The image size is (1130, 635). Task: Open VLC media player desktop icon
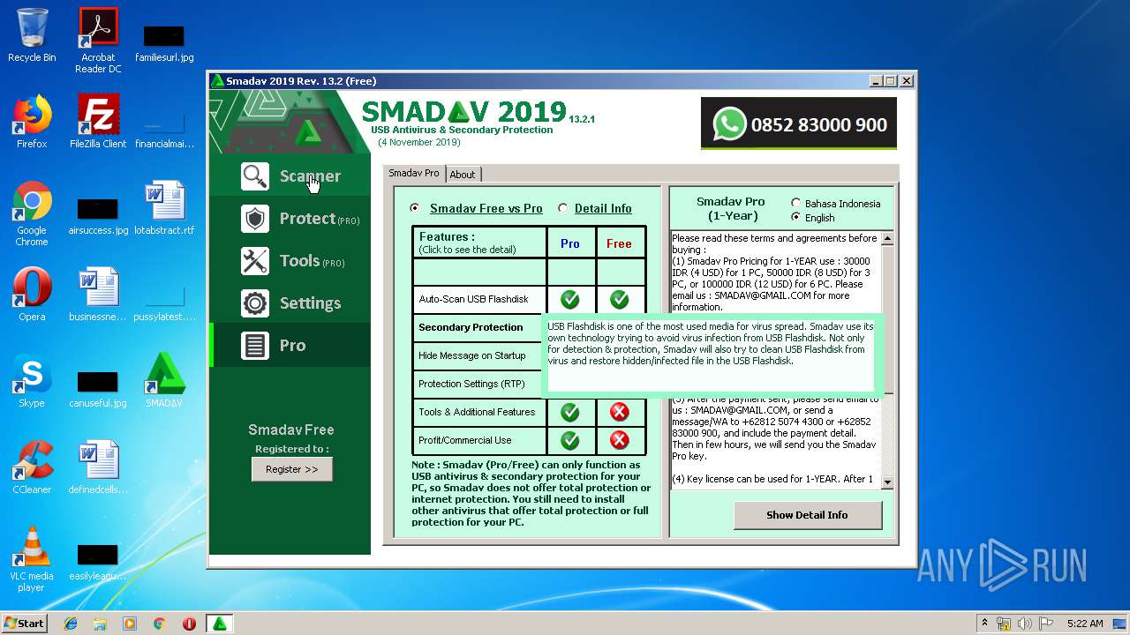32,560
